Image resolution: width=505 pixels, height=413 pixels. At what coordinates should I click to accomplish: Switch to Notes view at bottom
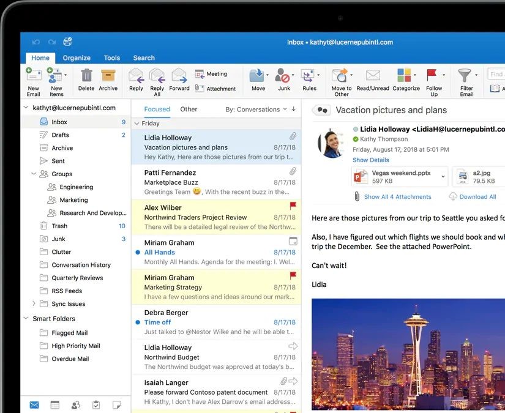(x=116, y=404)
